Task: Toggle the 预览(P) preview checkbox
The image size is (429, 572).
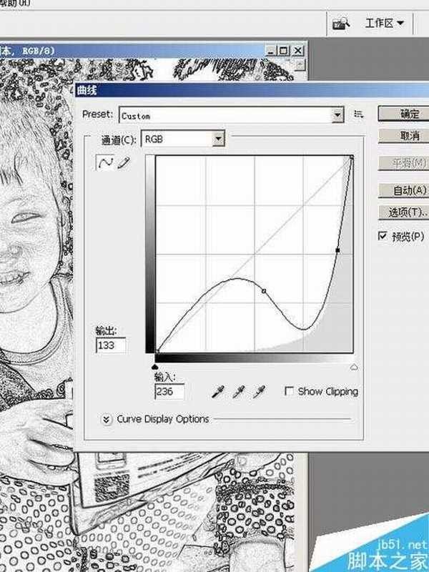Action: [x=383, y=236]
